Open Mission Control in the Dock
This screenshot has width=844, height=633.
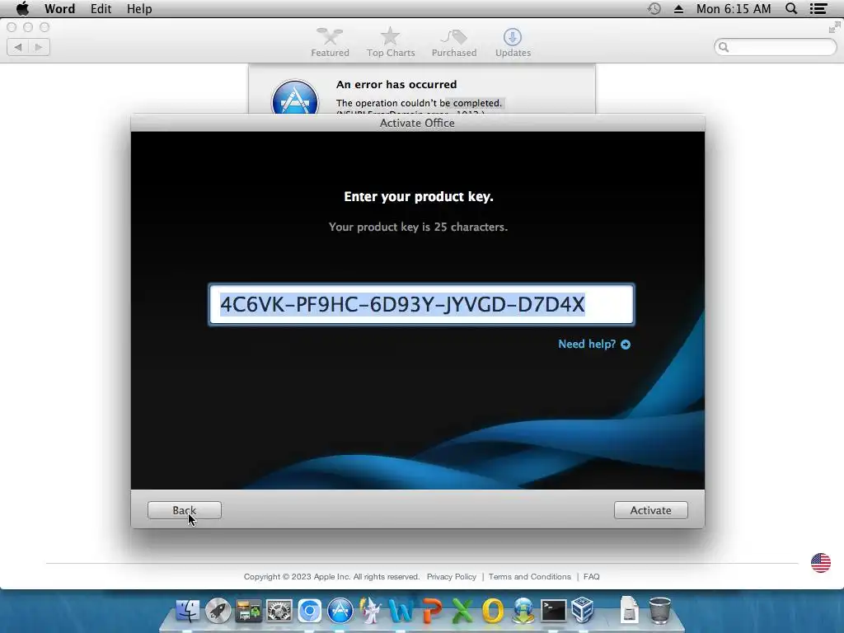[248, 611]
